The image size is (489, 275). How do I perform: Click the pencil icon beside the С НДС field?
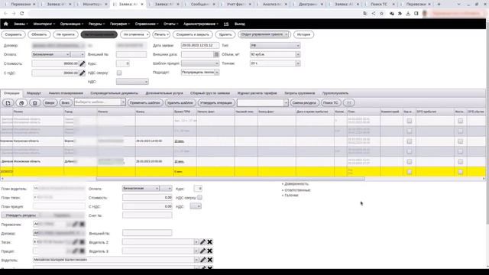82,73
